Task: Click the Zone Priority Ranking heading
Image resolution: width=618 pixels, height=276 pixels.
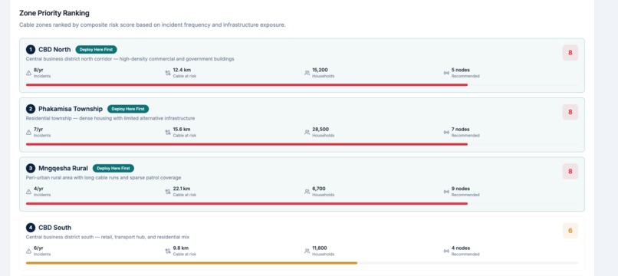Action: [x=54, y=13]
